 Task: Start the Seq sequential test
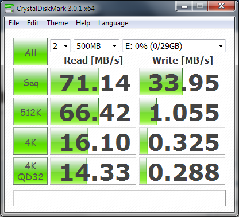pos(30,82)
